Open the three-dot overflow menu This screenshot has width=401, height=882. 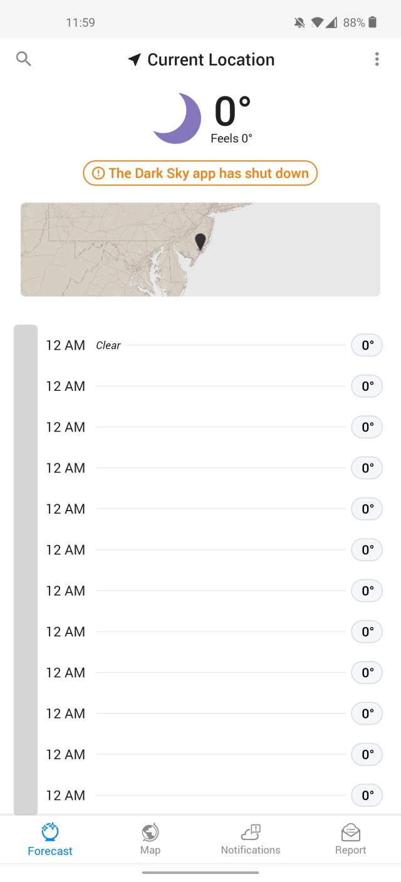click(377, 59)
